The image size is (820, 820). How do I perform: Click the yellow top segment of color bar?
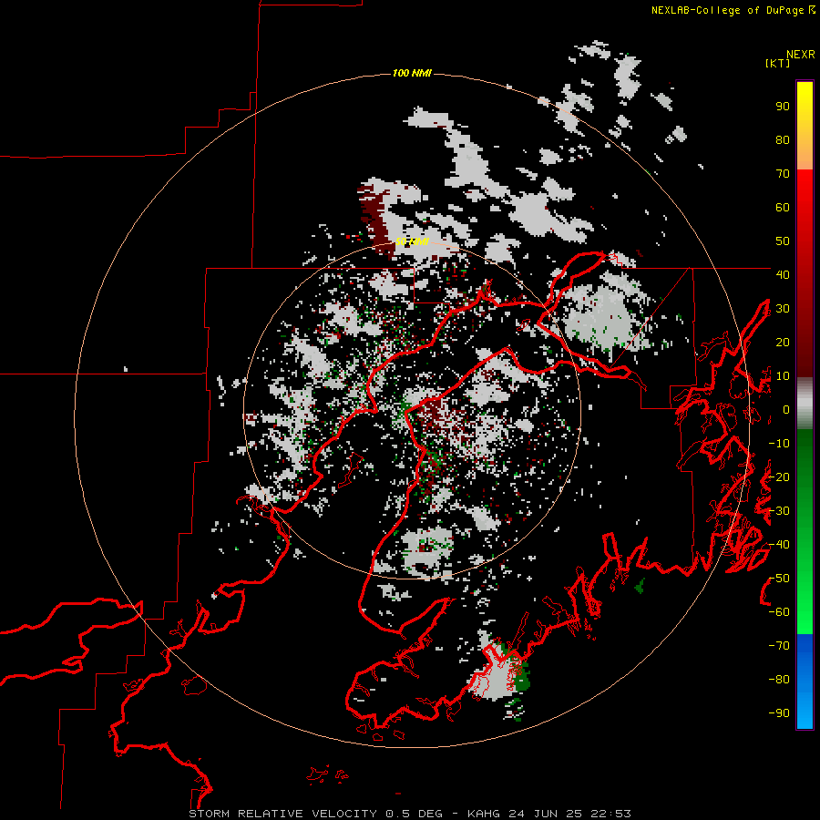[x=805, y=126]
